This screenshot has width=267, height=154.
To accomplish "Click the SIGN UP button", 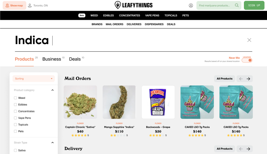I will 254,6.
